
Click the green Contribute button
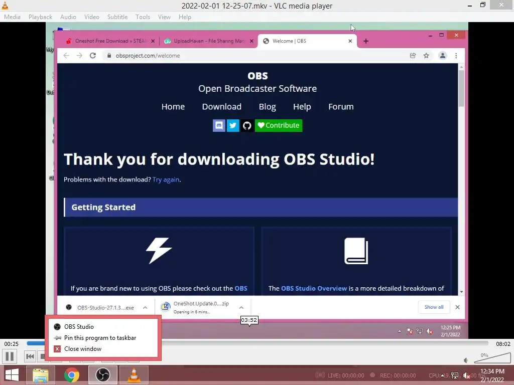[279, 125]
